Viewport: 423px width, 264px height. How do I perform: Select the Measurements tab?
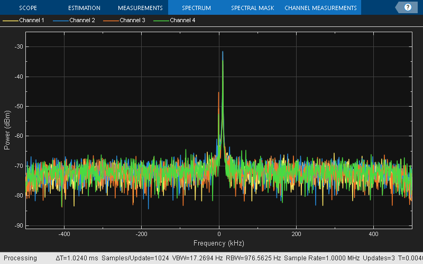click(140, 8)
